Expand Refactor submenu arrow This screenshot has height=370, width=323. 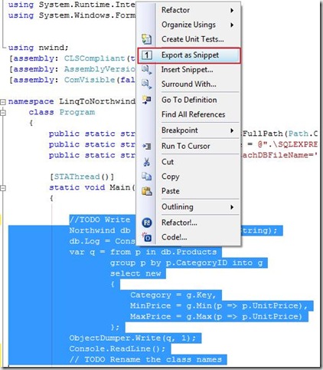click(232, 10)
